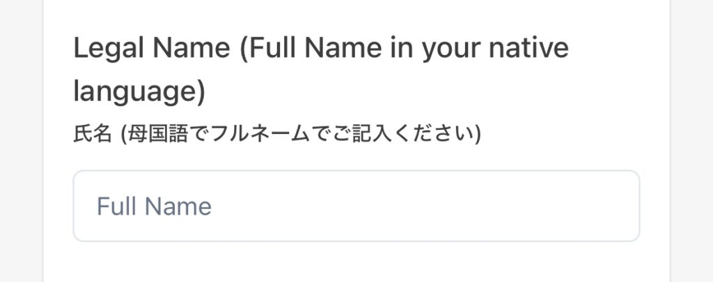Click the "Full Name" placeholder text
Image resolution: width=713 pixels, height=282 pixels.
point(154,206)
